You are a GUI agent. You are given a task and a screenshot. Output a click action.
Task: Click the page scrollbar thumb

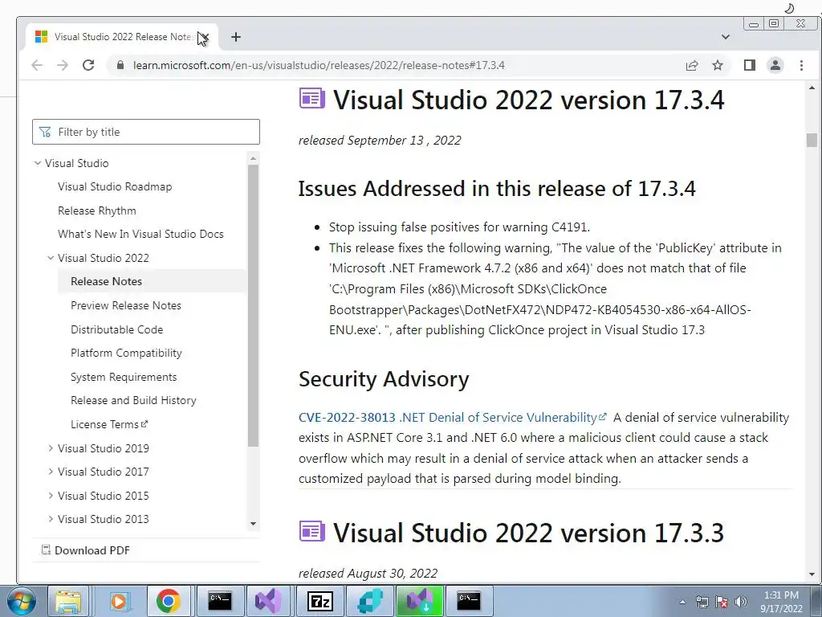coord(812,140)
